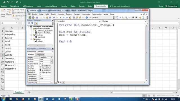The width and height of the screenshot is (180, 101).
Task: Click the add new sheet plus icon
Action: pos(29,92)
